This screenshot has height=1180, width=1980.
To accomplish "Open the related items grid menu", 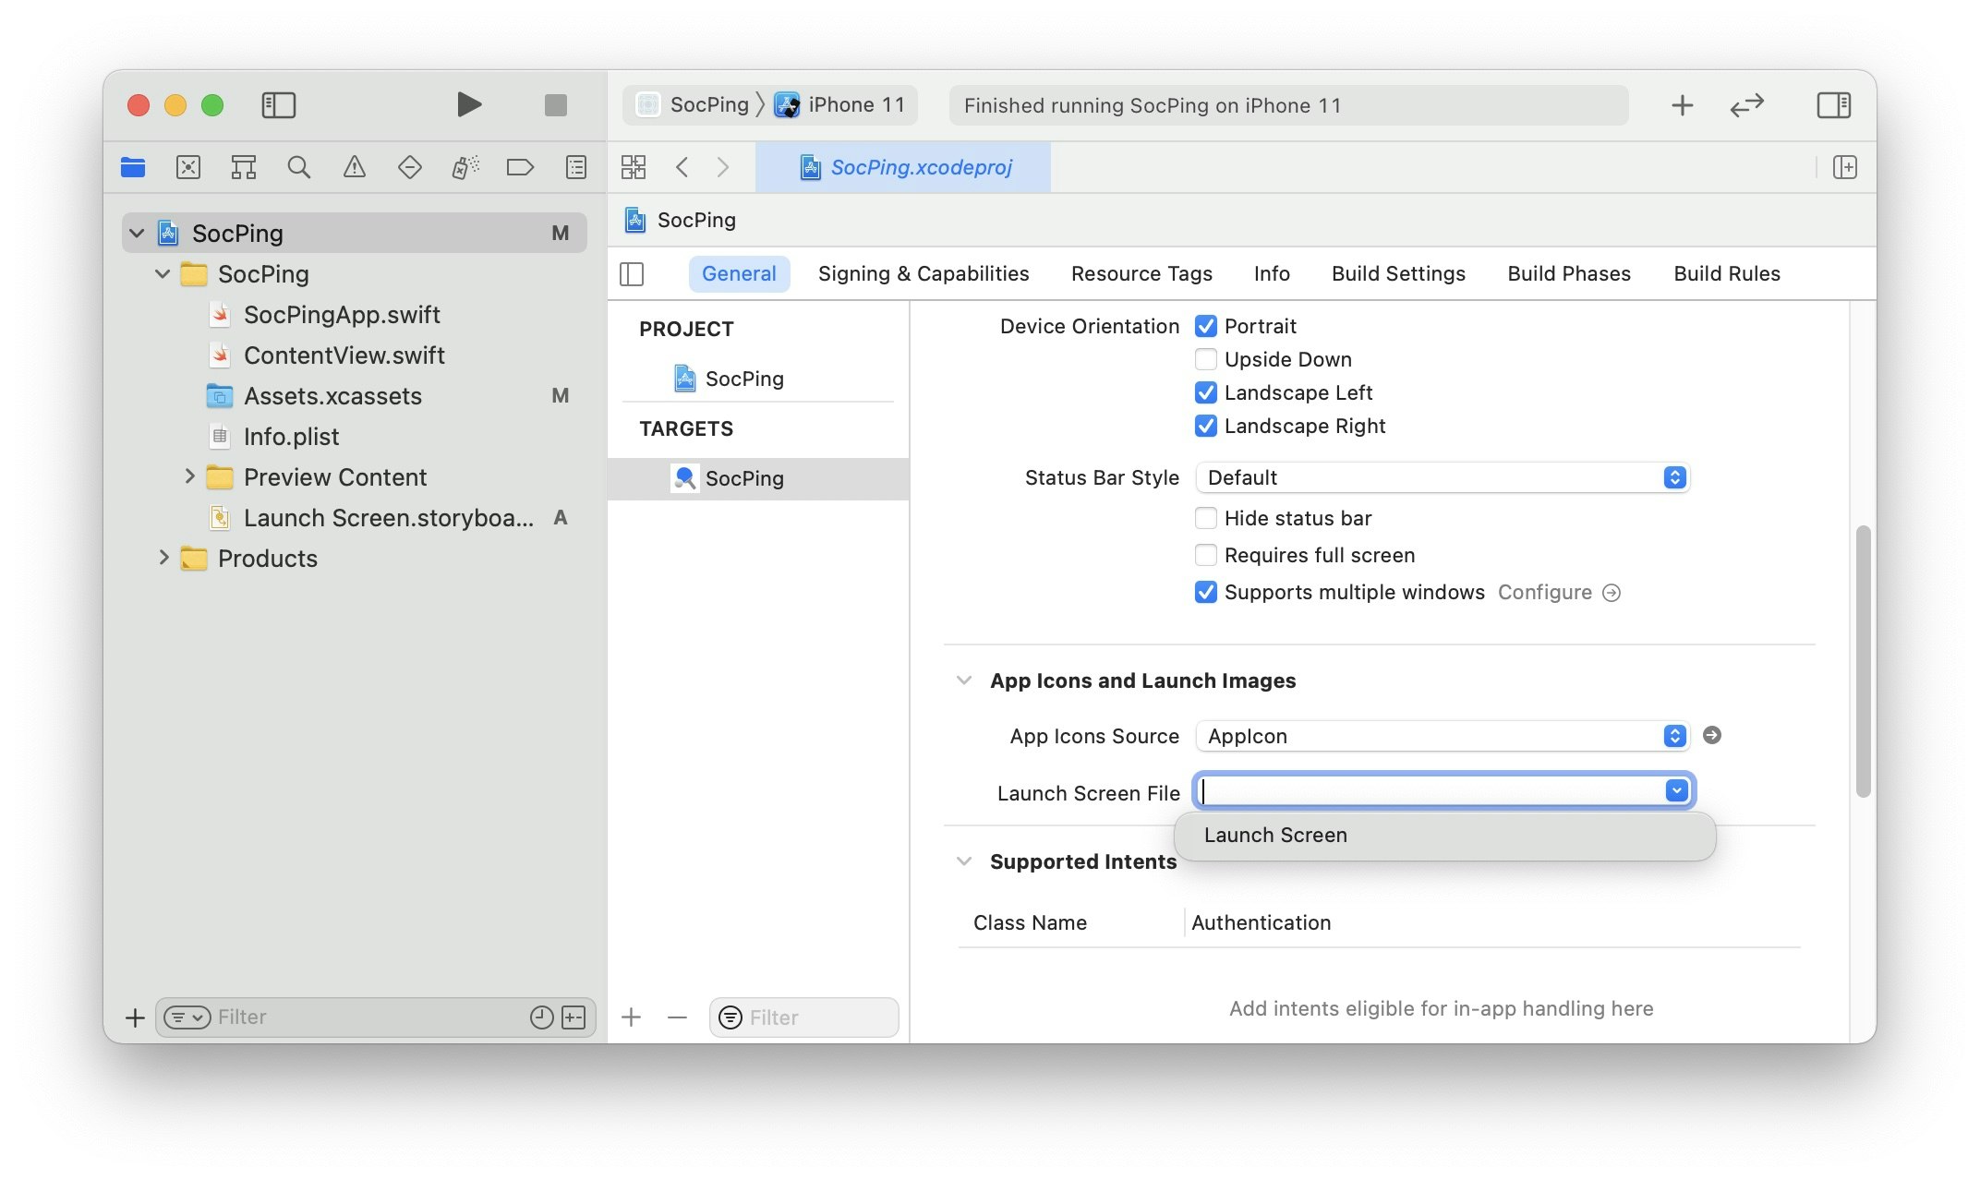I will point(634,167).
